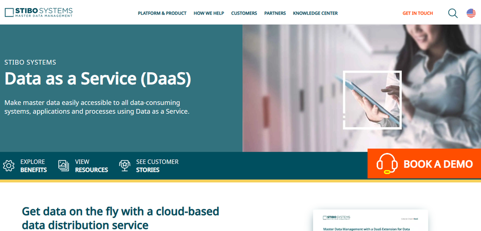This screenshot has height=231, width=481.
Task: Open the search magnifier icon
Action: coord(453,13)
